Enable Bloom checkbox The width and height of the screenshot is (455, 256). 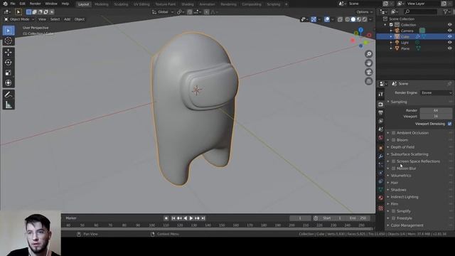pyautogui.click(x=394, y=140)
